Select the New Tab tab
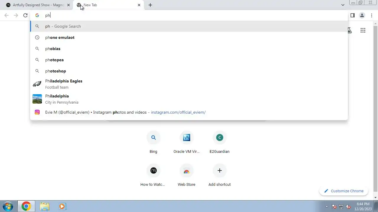 coord(108,5)
